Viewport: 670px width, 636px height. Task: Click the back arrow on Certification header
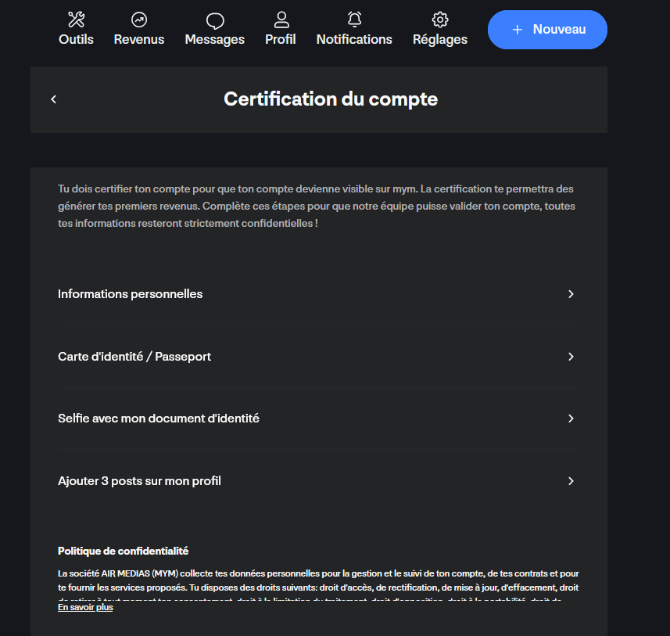click(x=53, y=99)
